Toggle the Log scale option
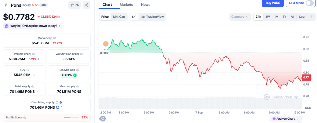This screenshot has height=123, width=317. tap(302, 17)
